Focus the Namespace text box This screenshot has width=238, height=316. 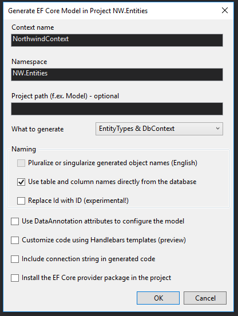pos(117,74)
